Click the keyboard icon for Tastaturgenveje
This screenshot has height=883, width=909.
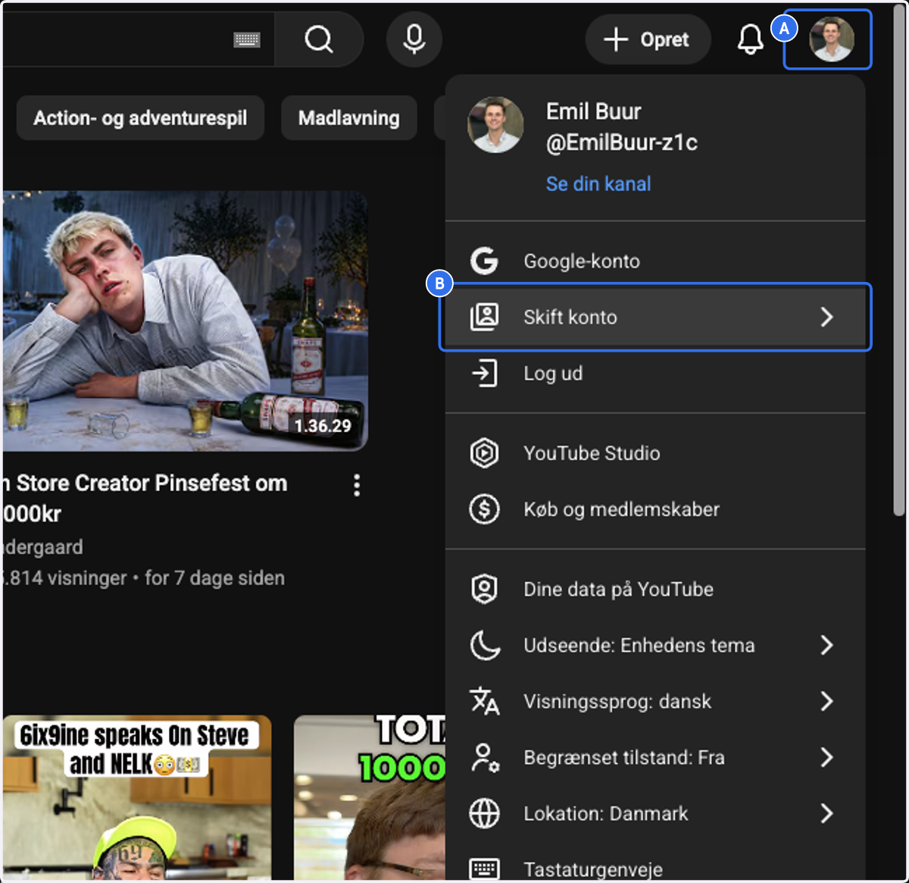tap(484, 869)
